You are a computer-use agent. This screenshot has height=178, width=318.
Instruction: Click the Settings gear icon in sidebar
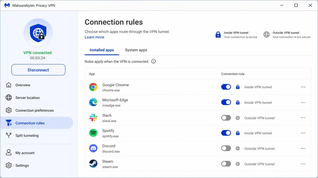click(9, 165)
